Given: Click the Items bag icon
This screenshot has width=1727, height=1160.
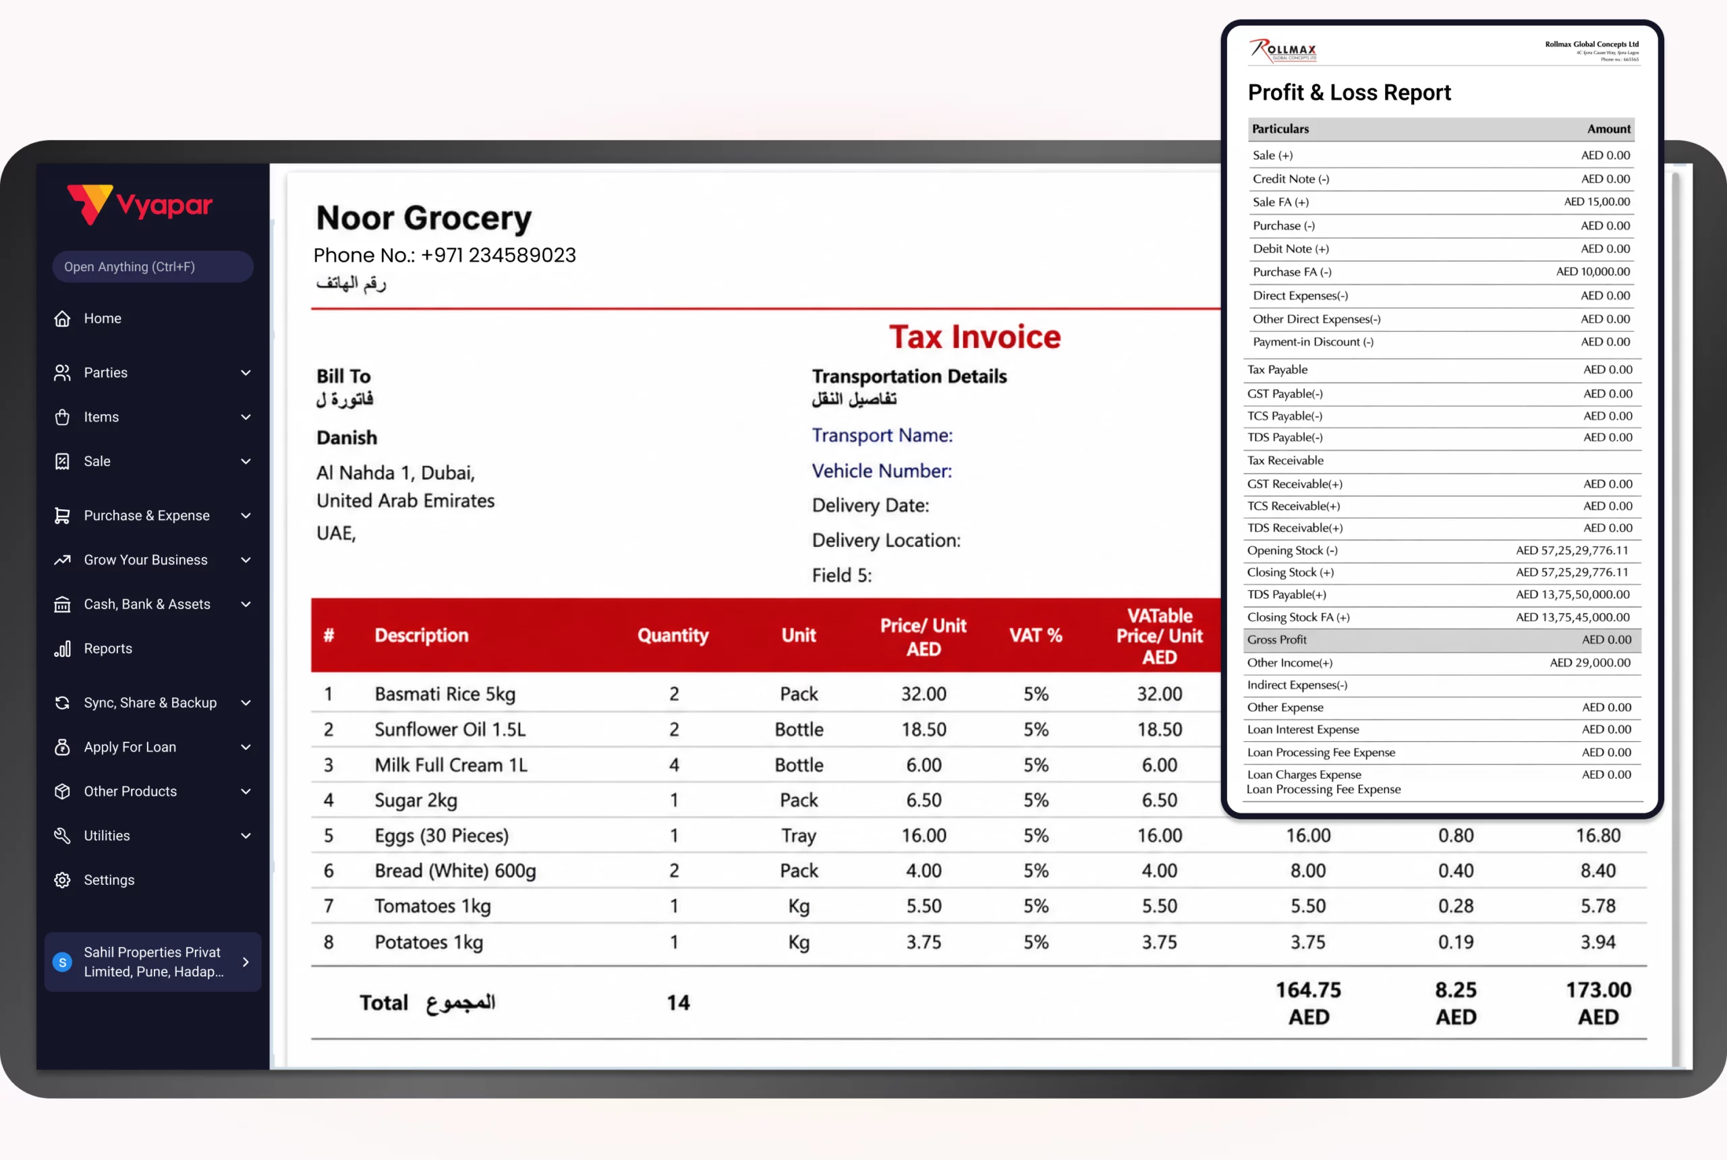Looking at the screenshot, I should point(62,417).
